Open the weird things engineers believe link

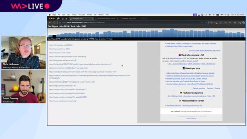coord(80,64)
